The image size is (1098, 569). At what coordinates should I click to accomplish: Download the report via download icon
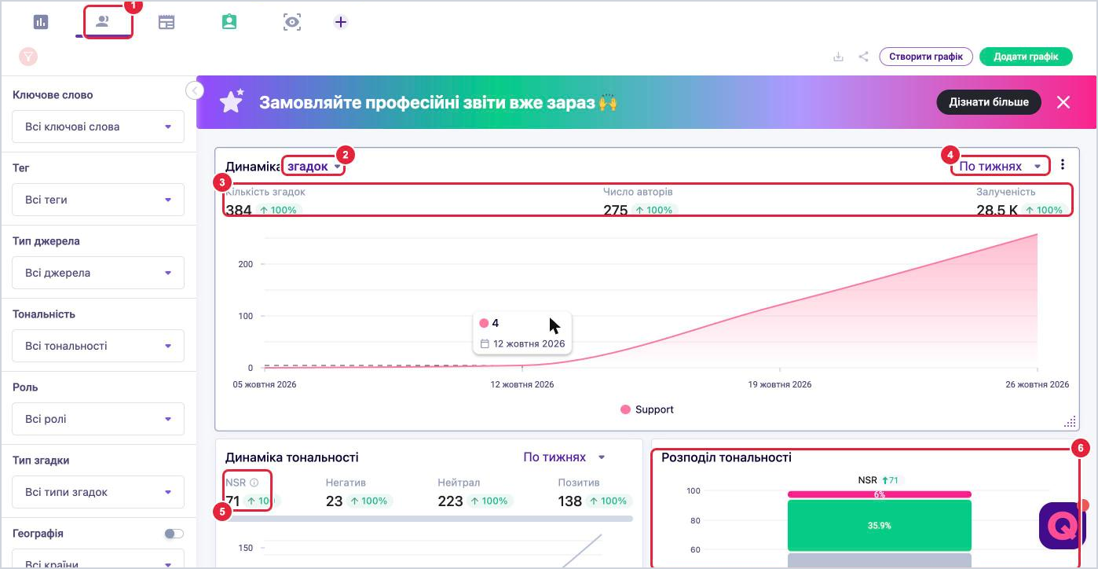[x=838, y=57]
